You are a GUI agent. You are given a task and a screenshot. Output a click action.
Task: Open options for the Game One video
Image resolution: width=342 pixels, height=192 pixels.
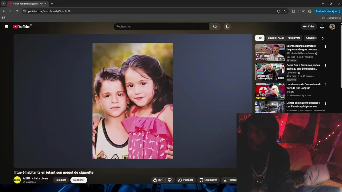pyautogui.click(x=325, y=66)
